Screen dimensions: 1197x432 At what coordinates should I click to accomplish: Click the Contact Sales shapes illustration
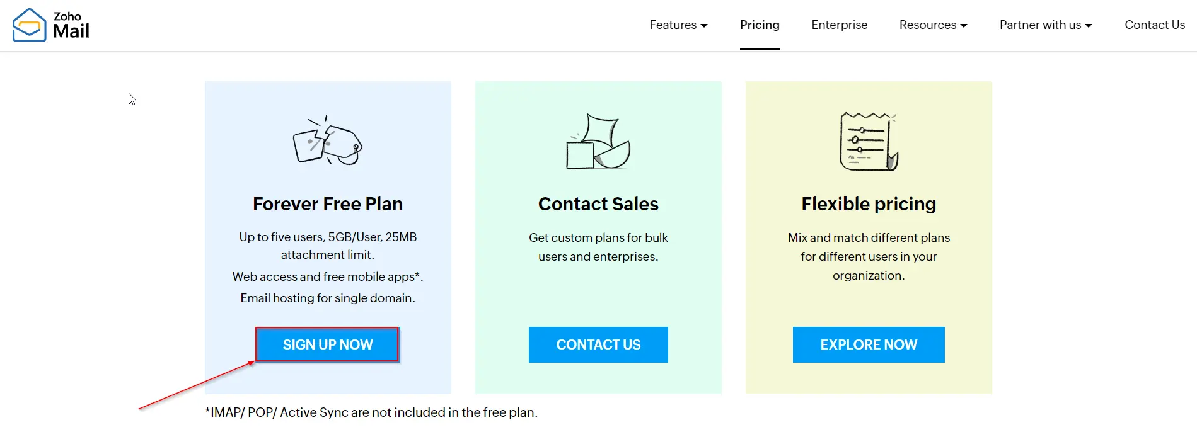pos(598,142)
